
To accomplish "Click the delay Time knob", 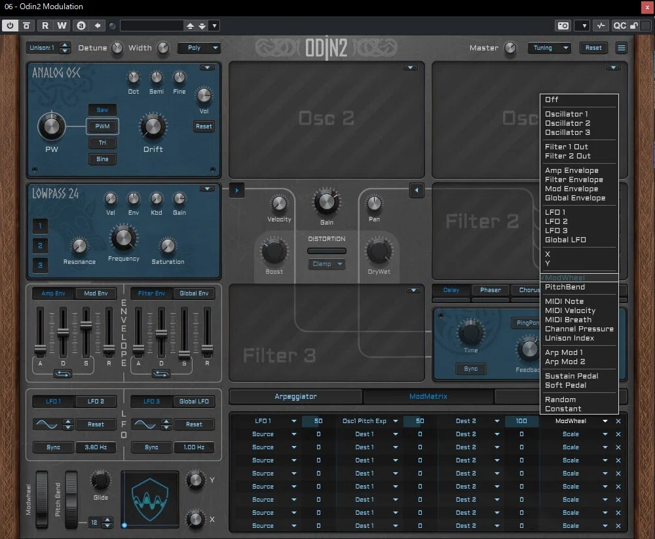I will [471, 333].
